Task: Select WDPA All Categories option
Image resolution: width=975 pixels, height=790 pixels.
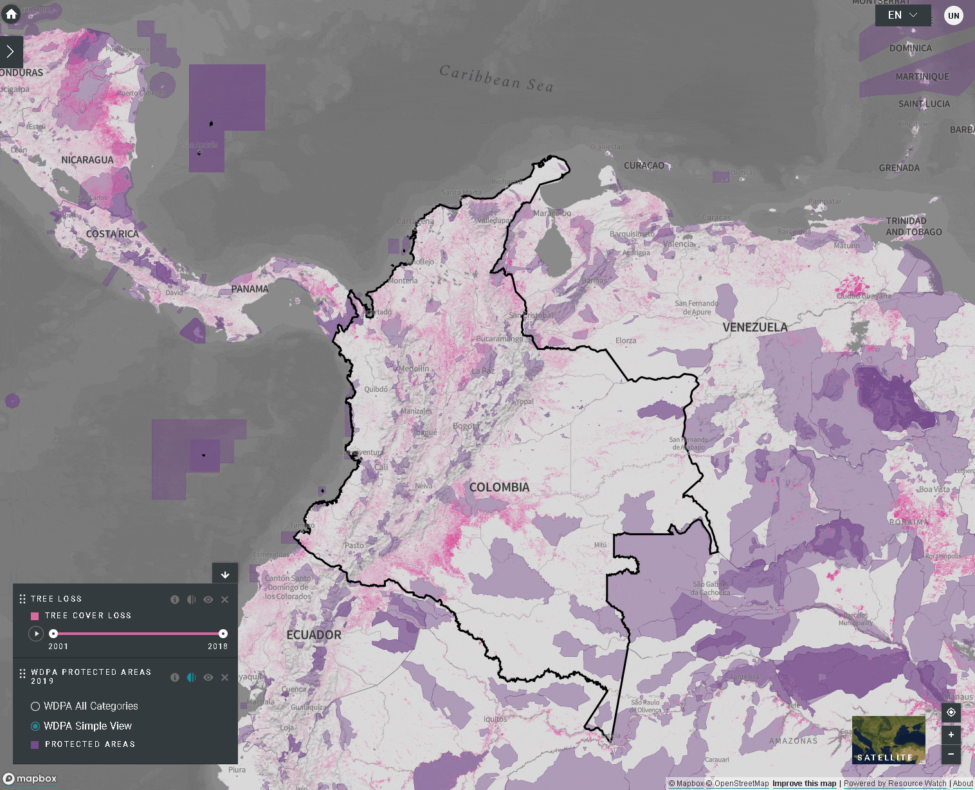Action: (x=35, y=706)
